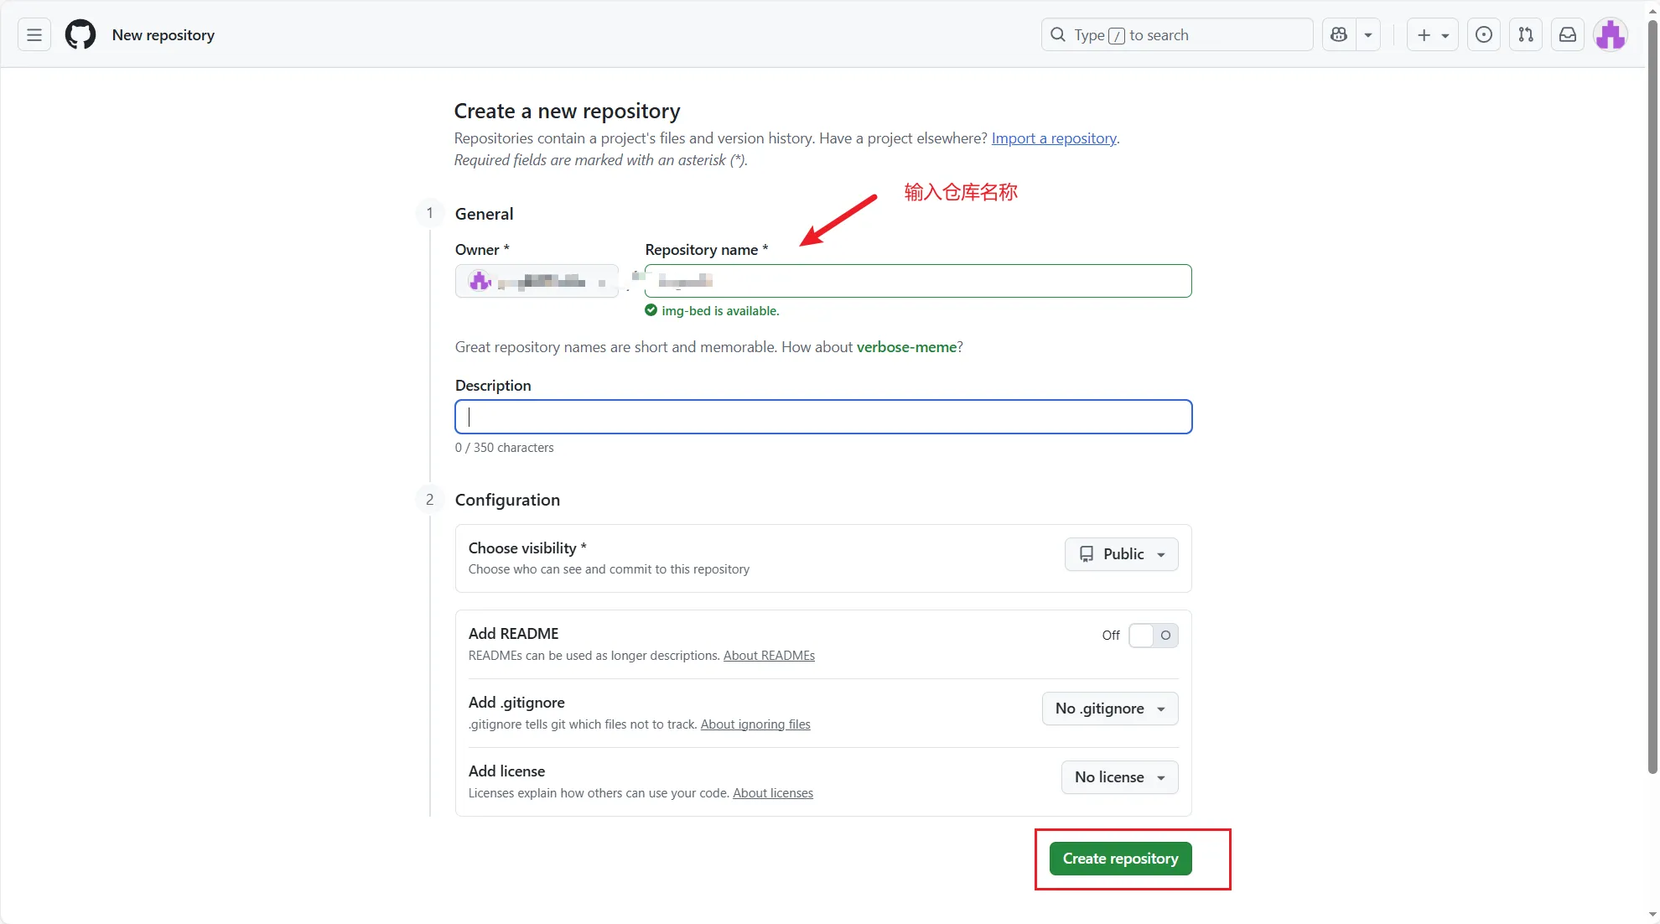Focus the Type to search box
This screenshot has height=924, width=1660.
[x=1176, y=35]
